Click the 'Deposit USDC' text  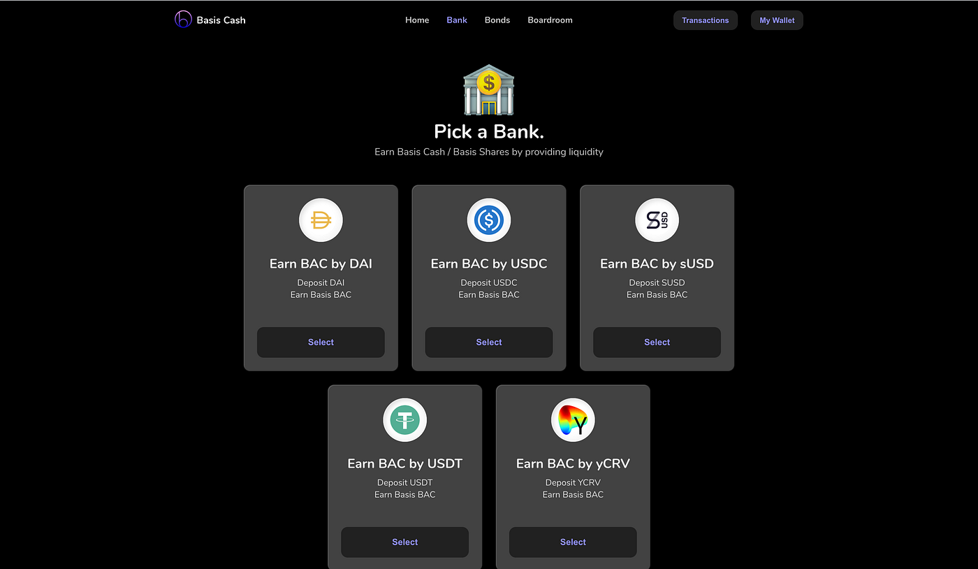tap(489, 282)
